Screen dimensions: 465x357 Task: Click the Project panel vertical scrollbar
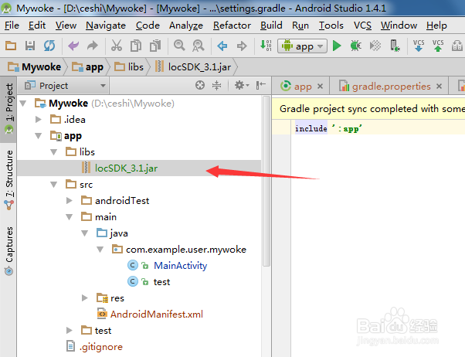[266, 181]
